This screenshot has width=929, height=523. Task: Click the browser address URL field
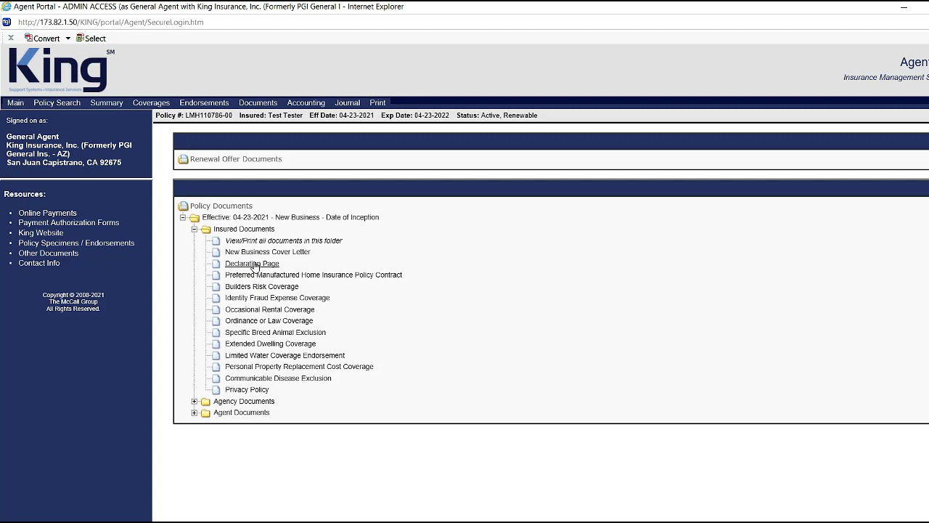(111, 22)
